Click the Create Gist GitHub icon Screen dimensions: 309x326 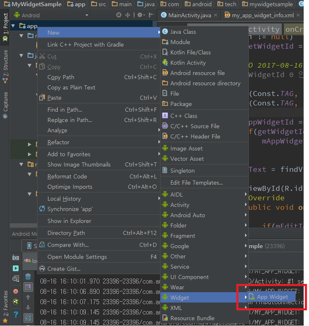tap(42, 269)
